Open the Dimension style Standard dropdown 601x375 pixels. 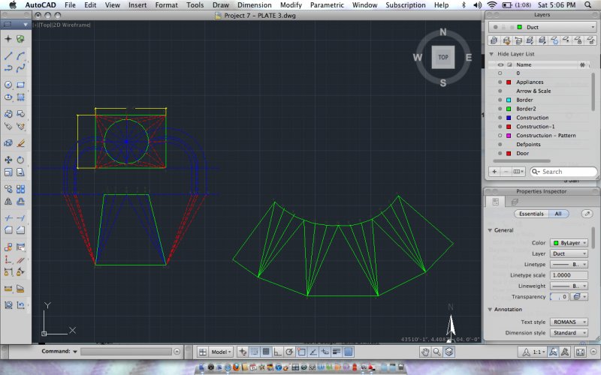point(569,333)
